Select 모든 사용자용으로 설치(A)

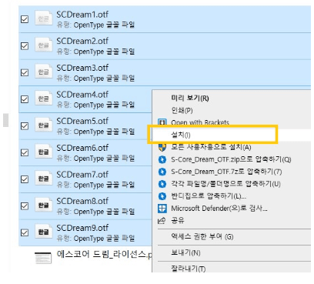211,147
